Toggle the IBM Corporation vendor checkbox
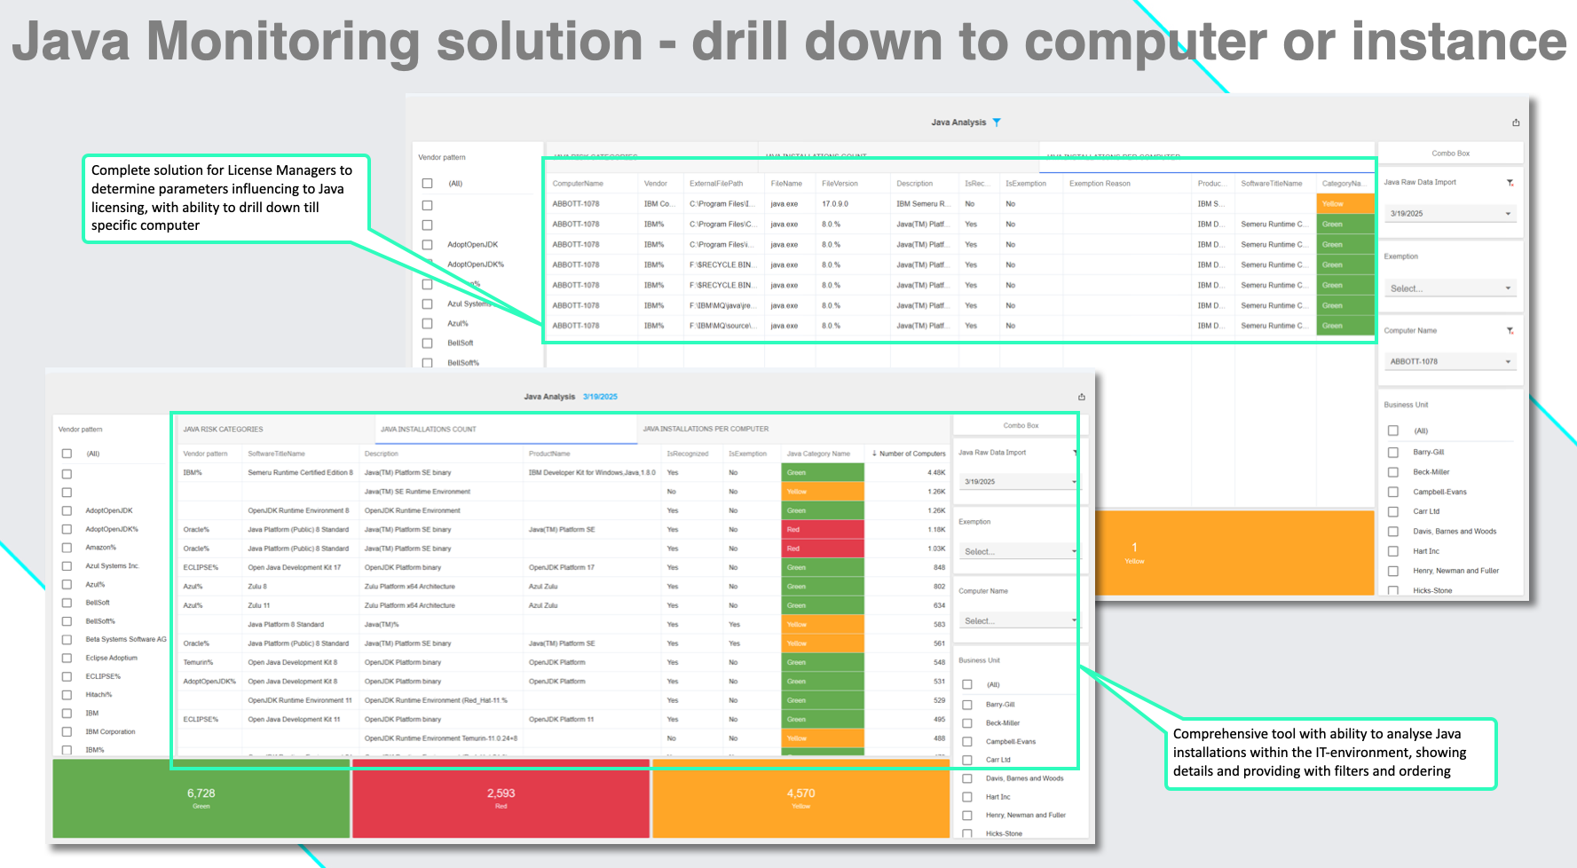The image size is (1577, 868). (67, 731)
